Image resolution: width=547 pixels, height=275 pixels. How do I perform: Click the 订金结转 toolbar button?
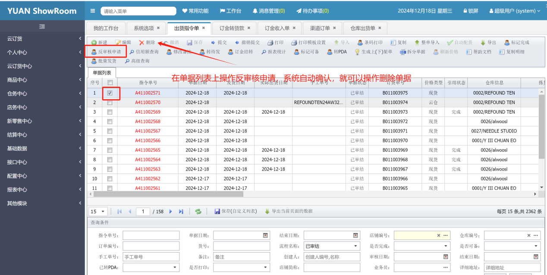(x=241, y=52)
